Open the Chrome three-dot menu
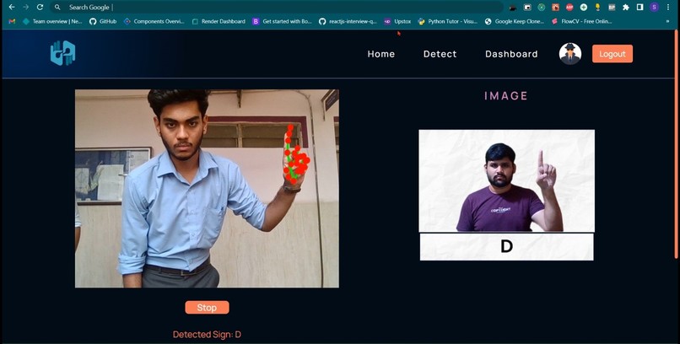 click(x=668, y=7)
